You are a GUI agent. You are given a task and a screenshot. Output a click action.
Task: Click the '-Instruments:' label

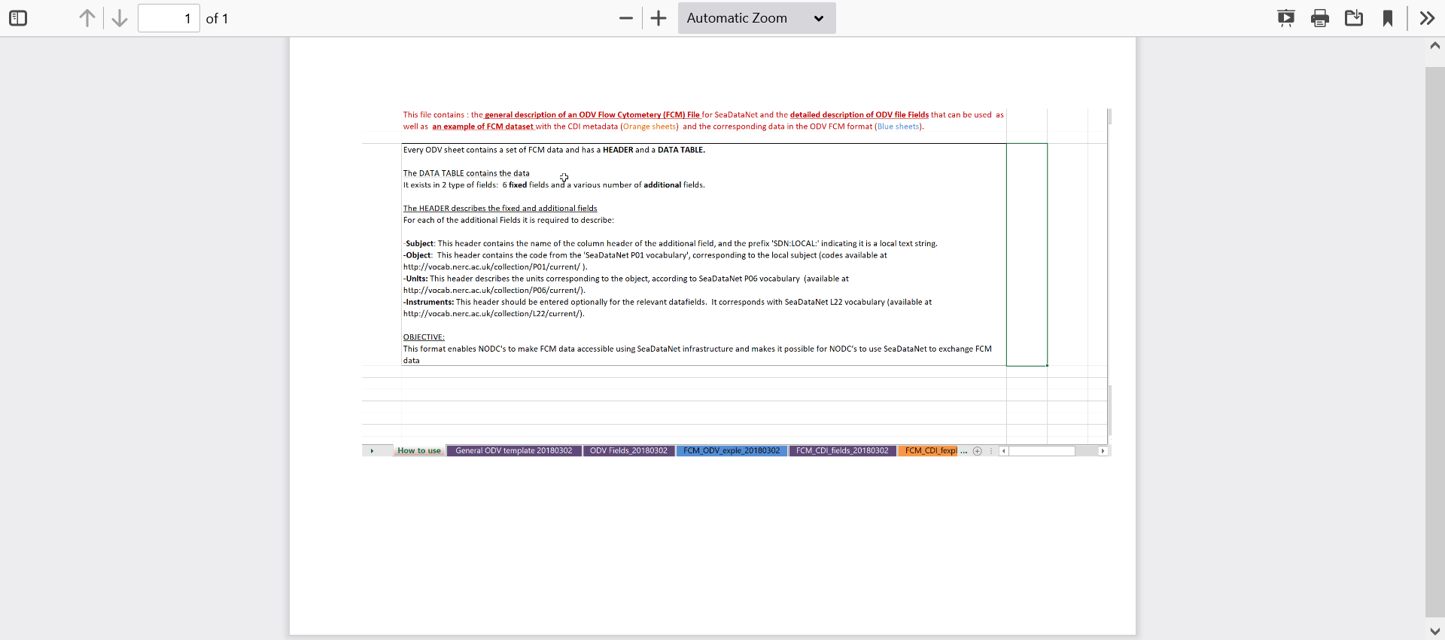click(x=429, y=302)
